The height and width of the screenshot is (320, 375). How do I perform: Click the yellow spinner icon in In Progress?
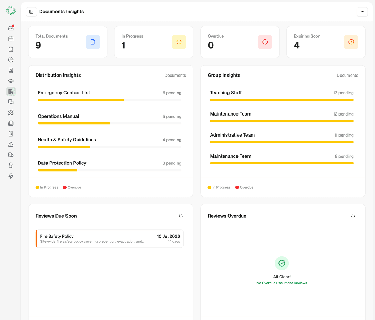(x=179, y=42)
